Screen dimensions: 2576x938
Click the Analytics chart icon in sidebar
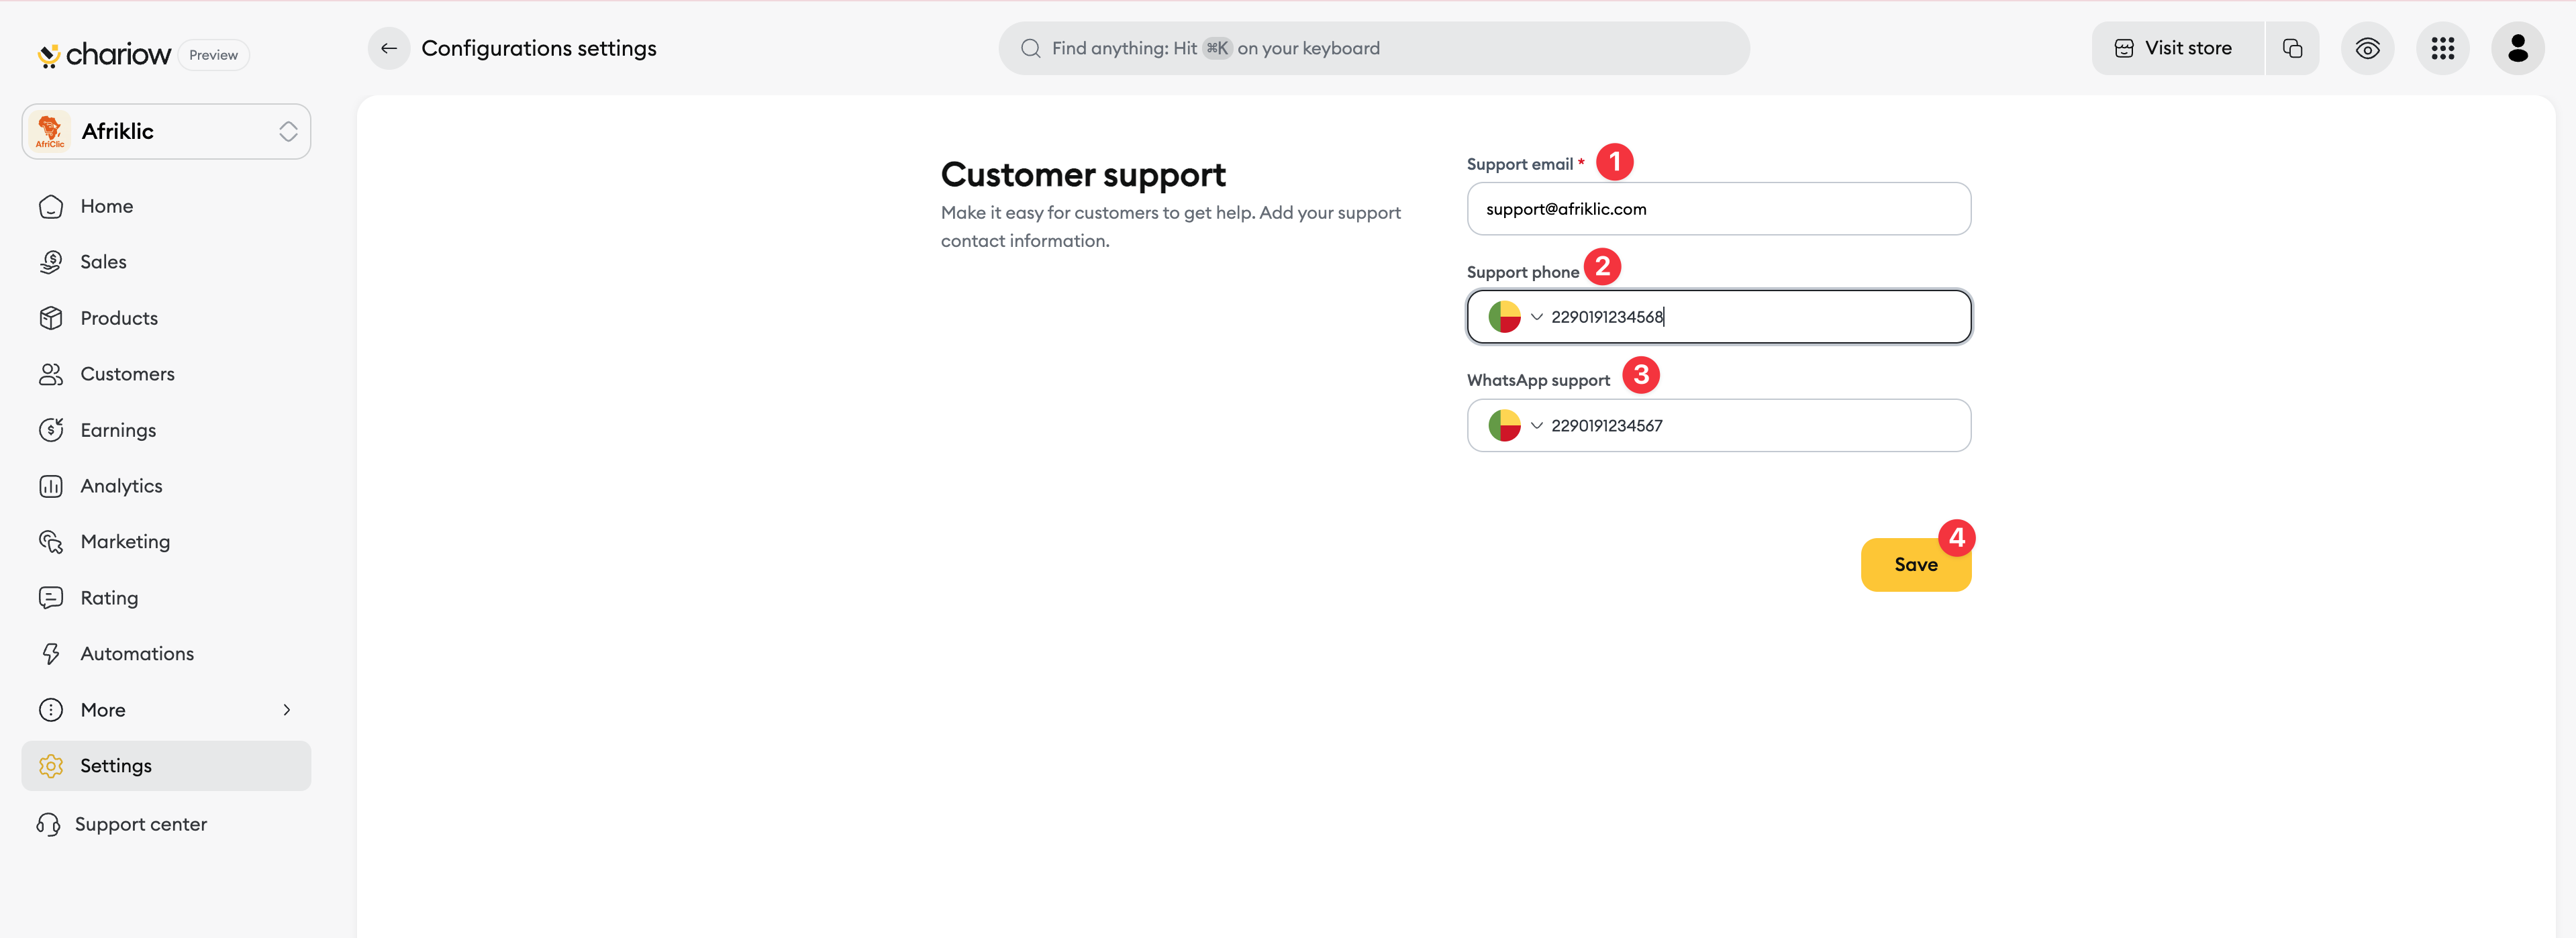coord(51,486)
